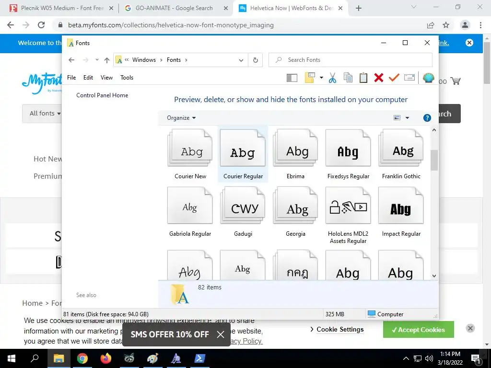Select the Franklin Gothic font

click(x=401, y=154)
